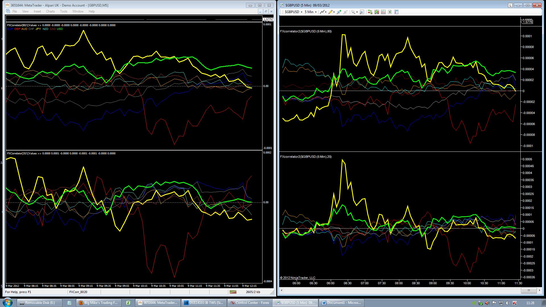Viewport: 546px width, 307px height.
Task: Click the FXCorr_8020 profile in status bar
Action: [x=78, y=292]
